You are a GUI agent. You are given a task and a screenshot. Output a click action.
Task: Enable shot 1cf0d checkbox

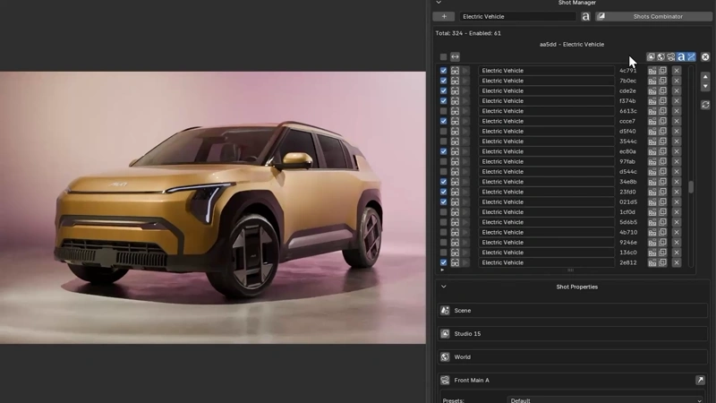click(x=443, y=212)
